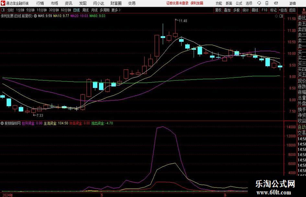Viewport: 306px width, 197px height.
Task: Open the 公式 menu
Action: [239, 3]
